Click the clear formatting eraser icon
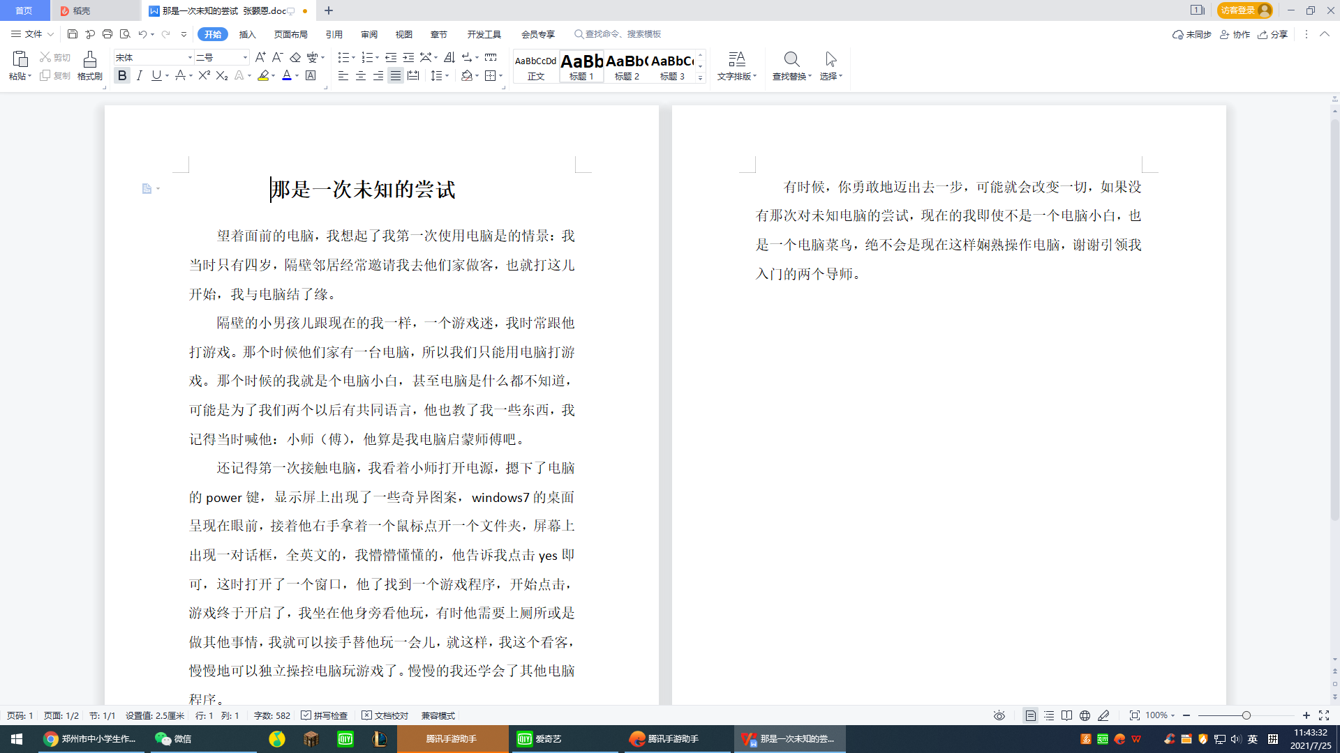Image resolution: width=1340 pixels, height=753 pixels. [295, 57]
